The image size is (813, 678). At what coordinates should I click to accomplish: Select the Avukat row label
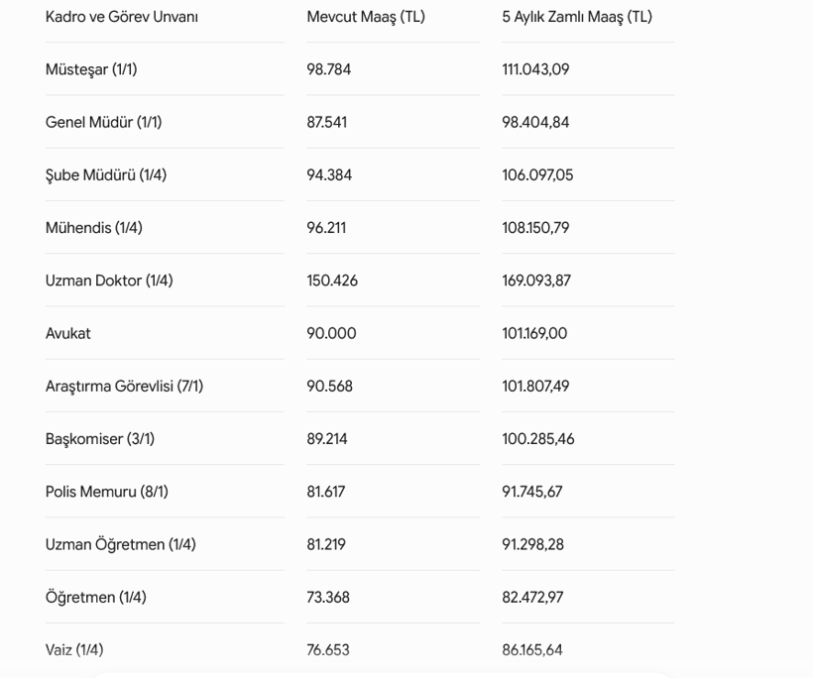[68, 333]
